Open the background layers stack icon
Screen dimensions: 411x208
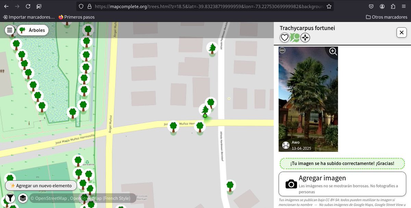[23, 198]
